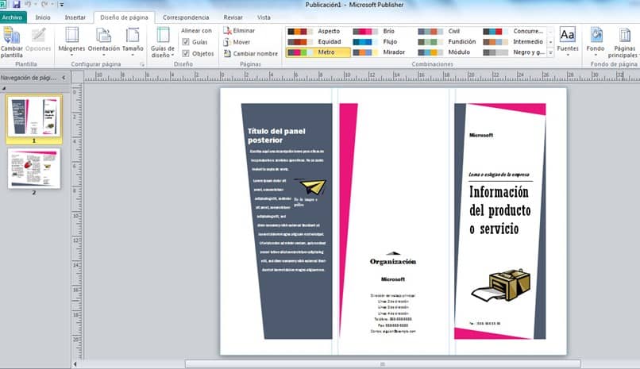
Task: Switch to the Insertar tab
Action: coord(75,17)
